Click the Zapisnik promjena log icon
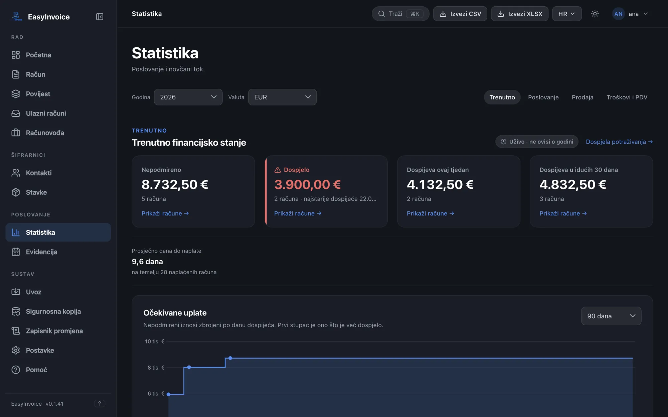 (x=16, y=331)
